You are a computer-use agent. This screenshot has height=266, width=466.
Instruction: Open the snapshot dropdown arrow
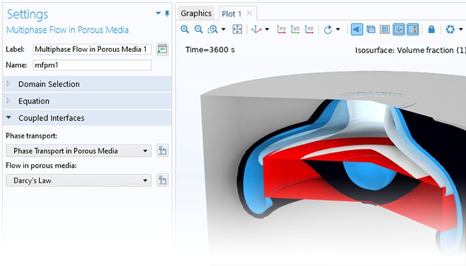coord(461,29)
